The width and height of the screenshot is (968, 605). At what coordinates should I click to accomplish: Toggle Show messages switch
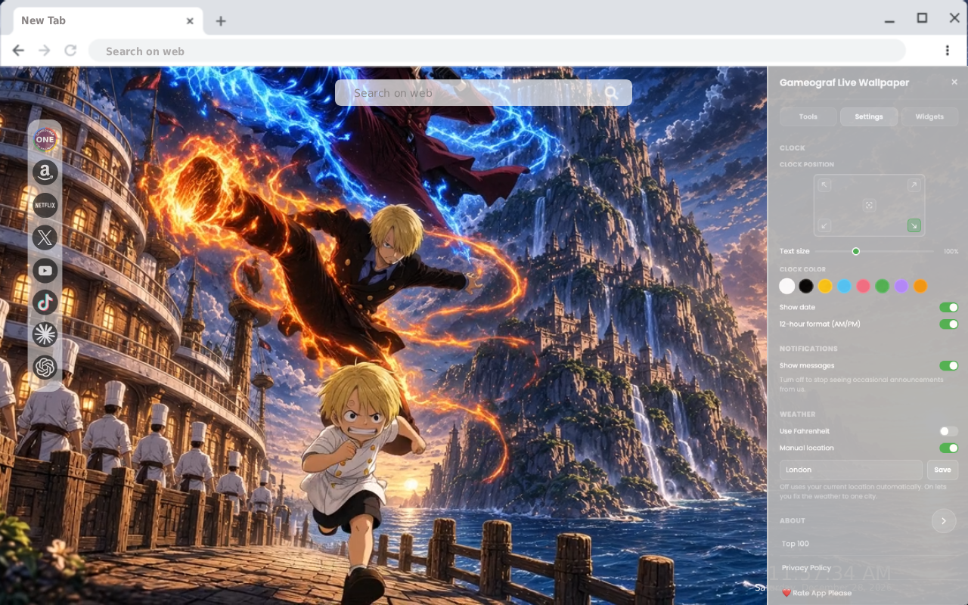tap(948, 366)
